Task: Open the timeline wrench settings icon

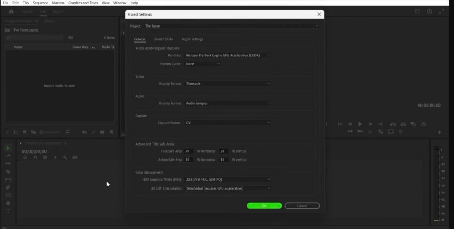Action: tap(65, 158)
